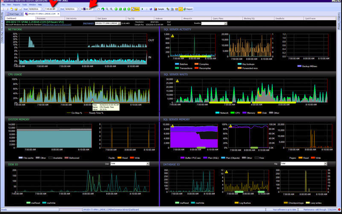Click the first green circle navigation icon
The image size is (342, 214).
(116, 9)
